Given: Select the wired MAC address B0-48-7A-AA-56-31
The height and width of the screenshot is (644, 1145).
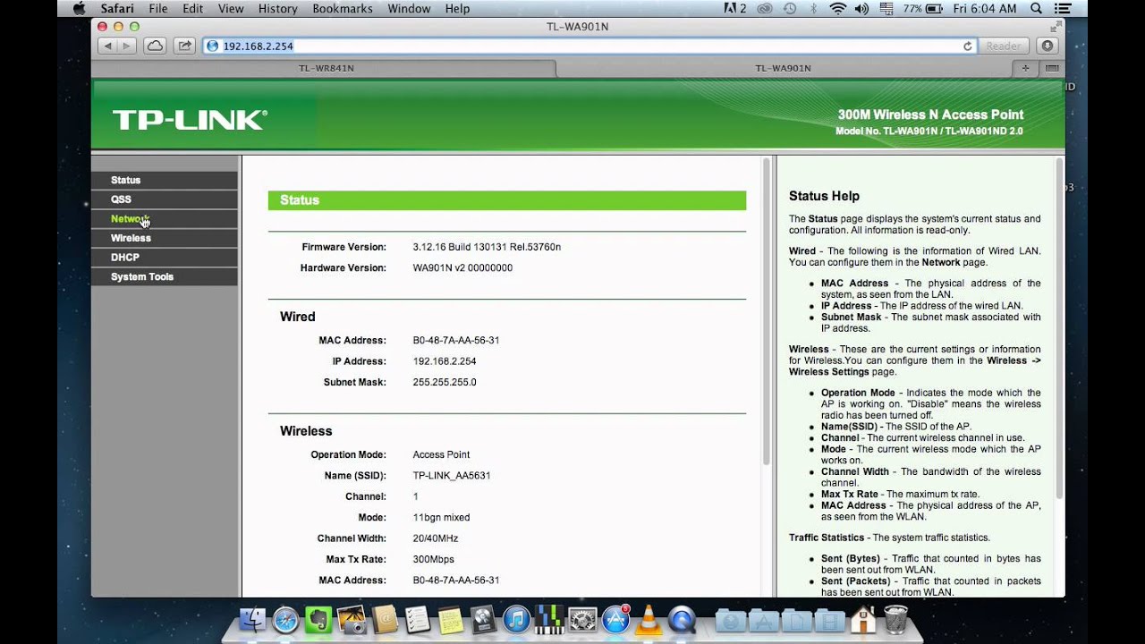Looking at the screenshot, I should [x=456, y=341].
